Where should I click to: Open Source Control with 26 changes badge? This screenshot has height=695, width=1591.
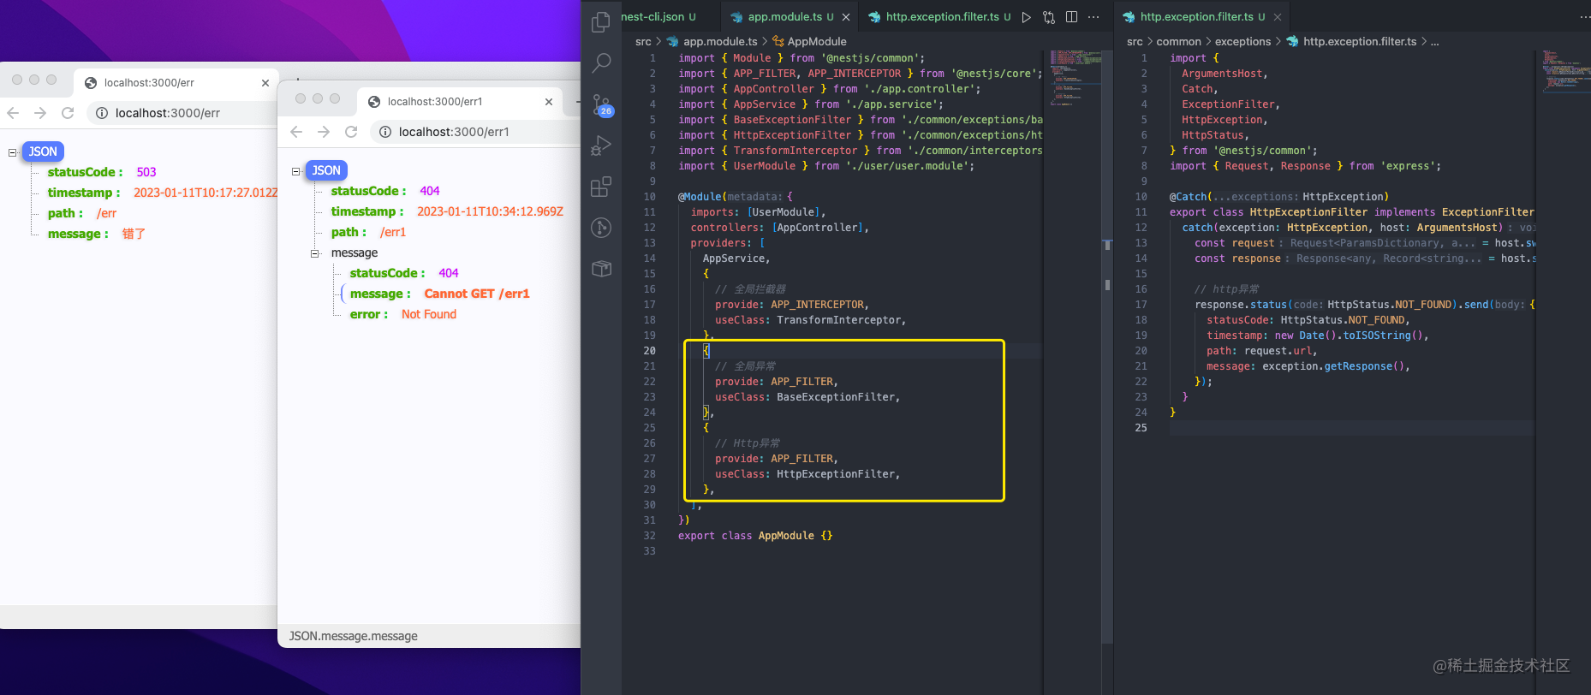coord(602,105)
